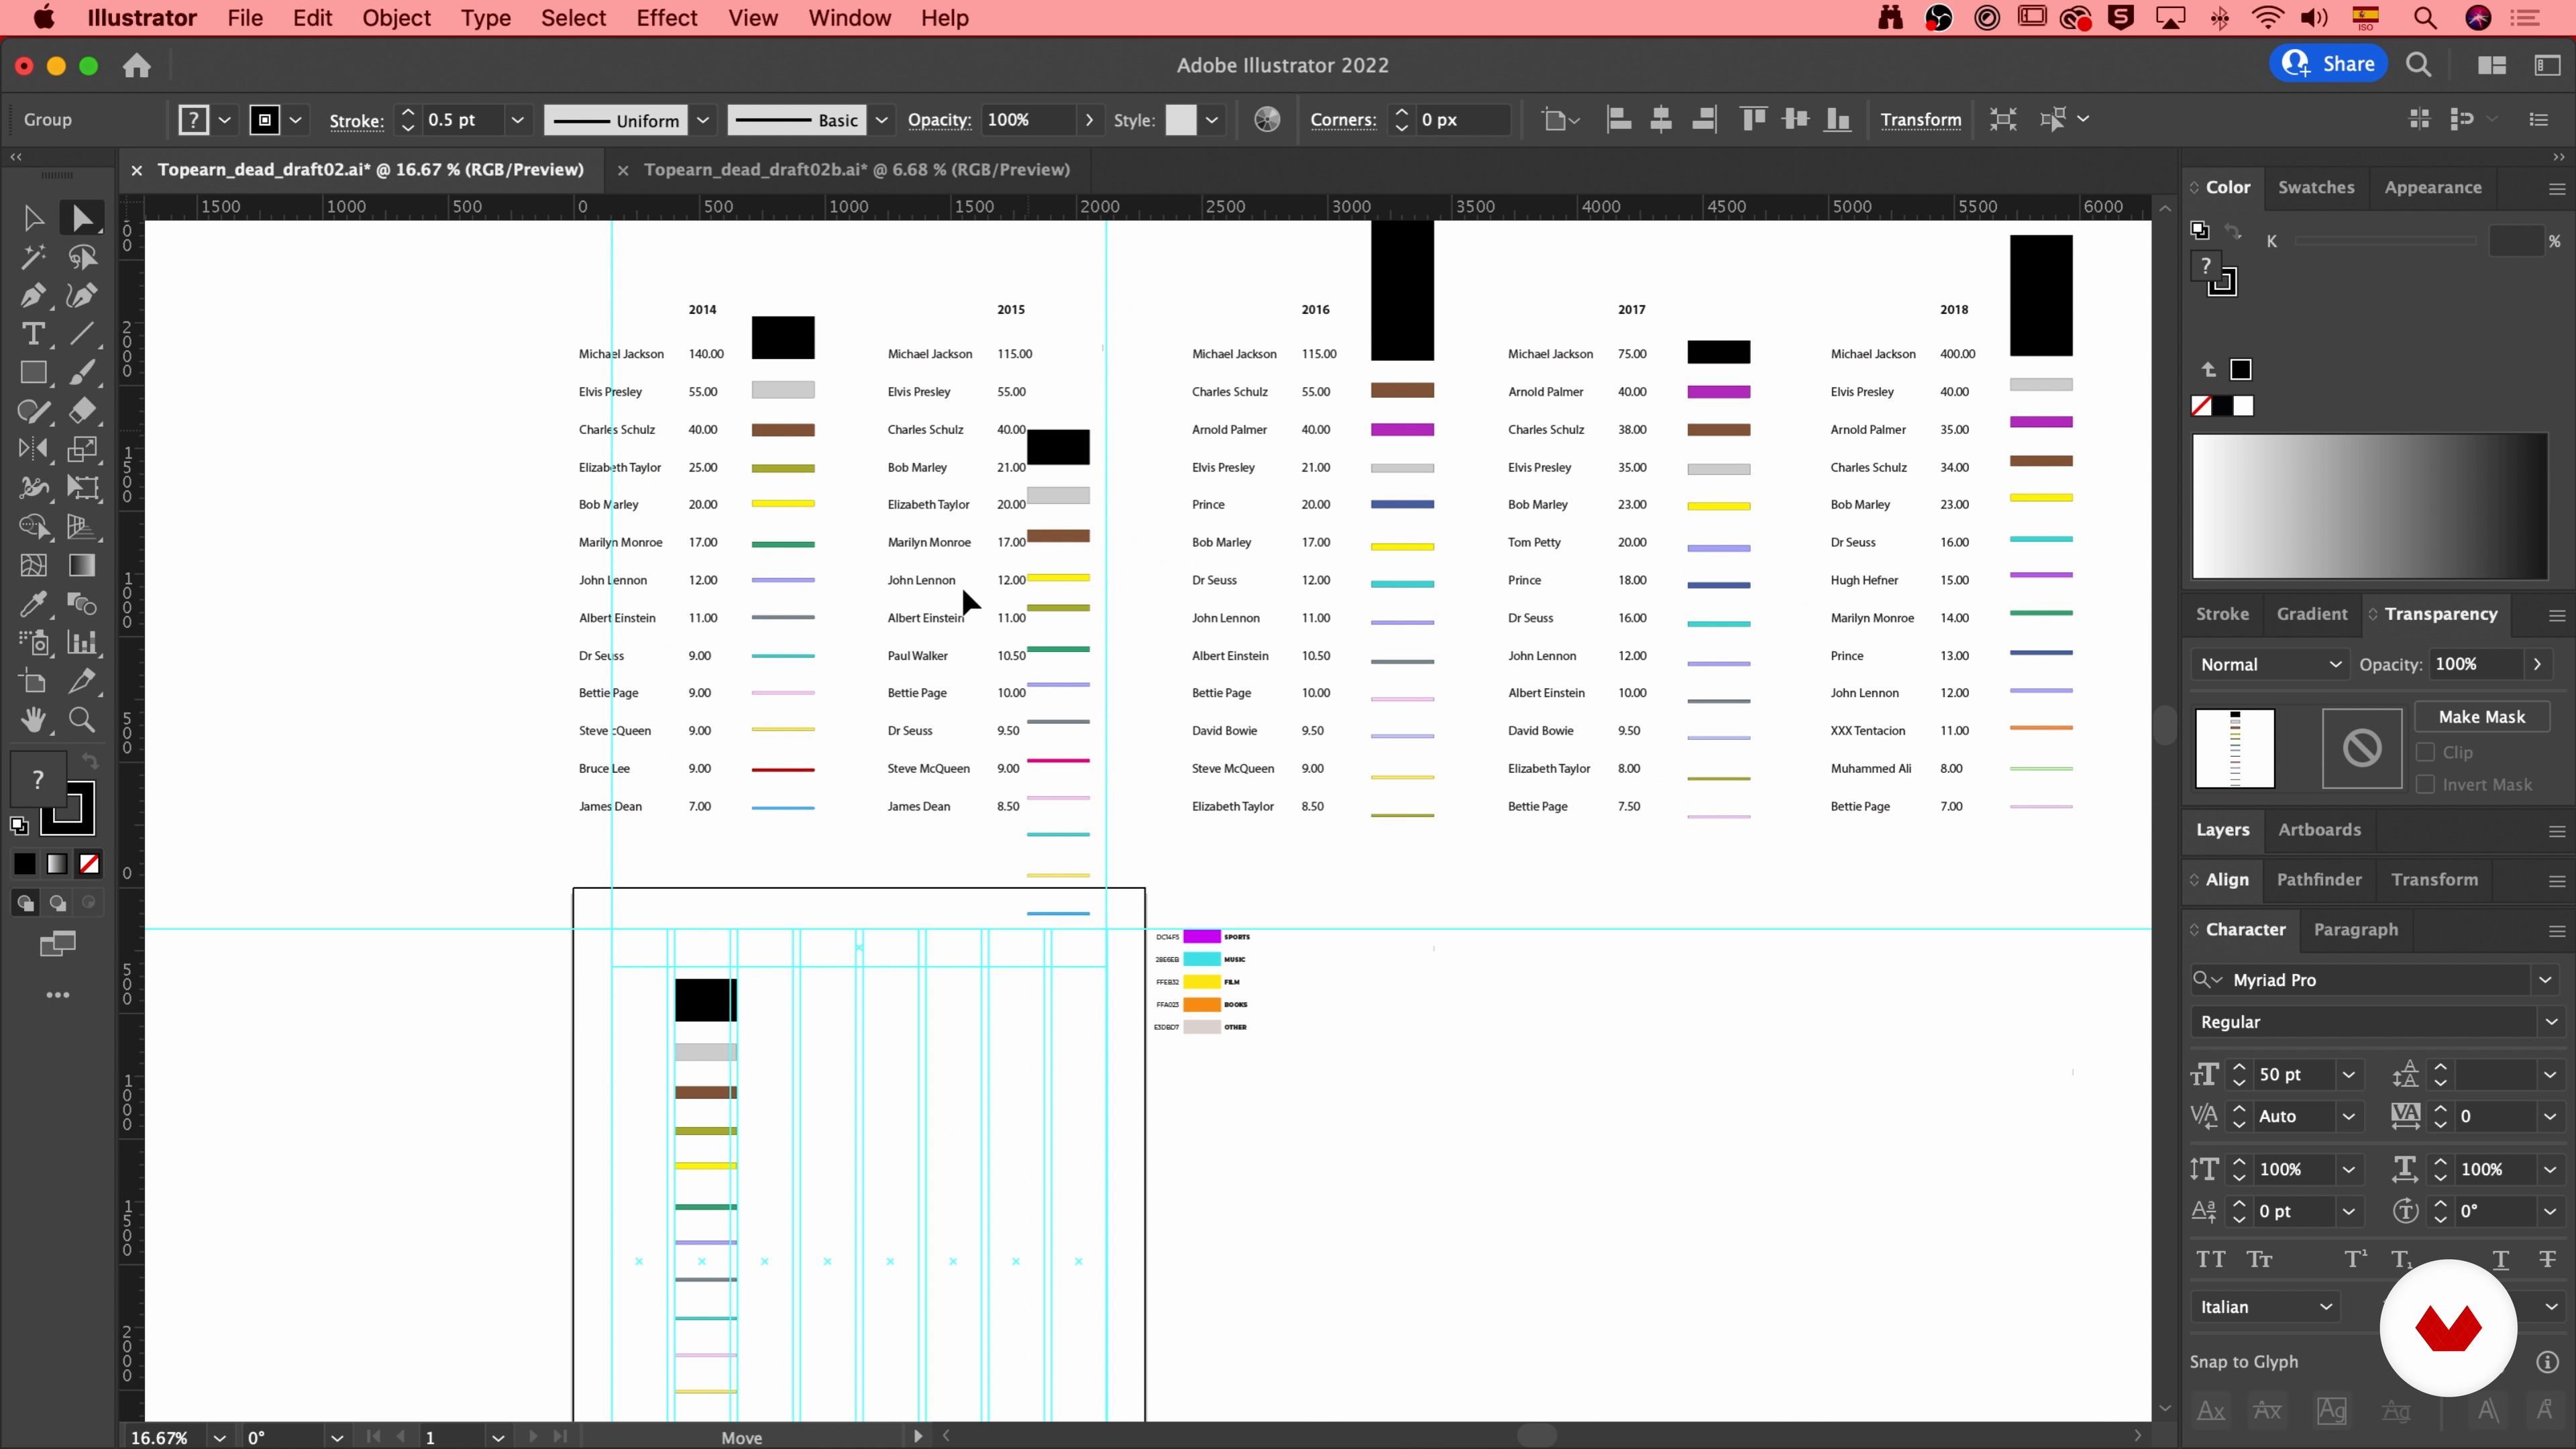Click the Snap to Glyph info button
This screenshot has width=2576, height=1449.
[x=2547, y=1362]
